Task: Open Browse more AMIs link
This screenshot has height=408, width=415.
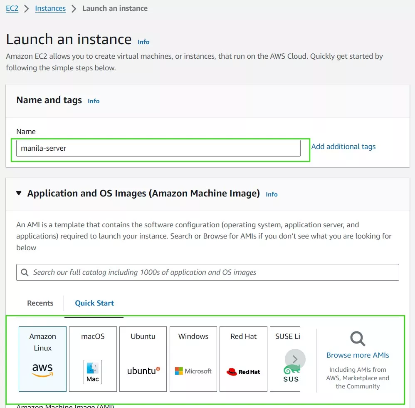Action: [x=358, y=355]
